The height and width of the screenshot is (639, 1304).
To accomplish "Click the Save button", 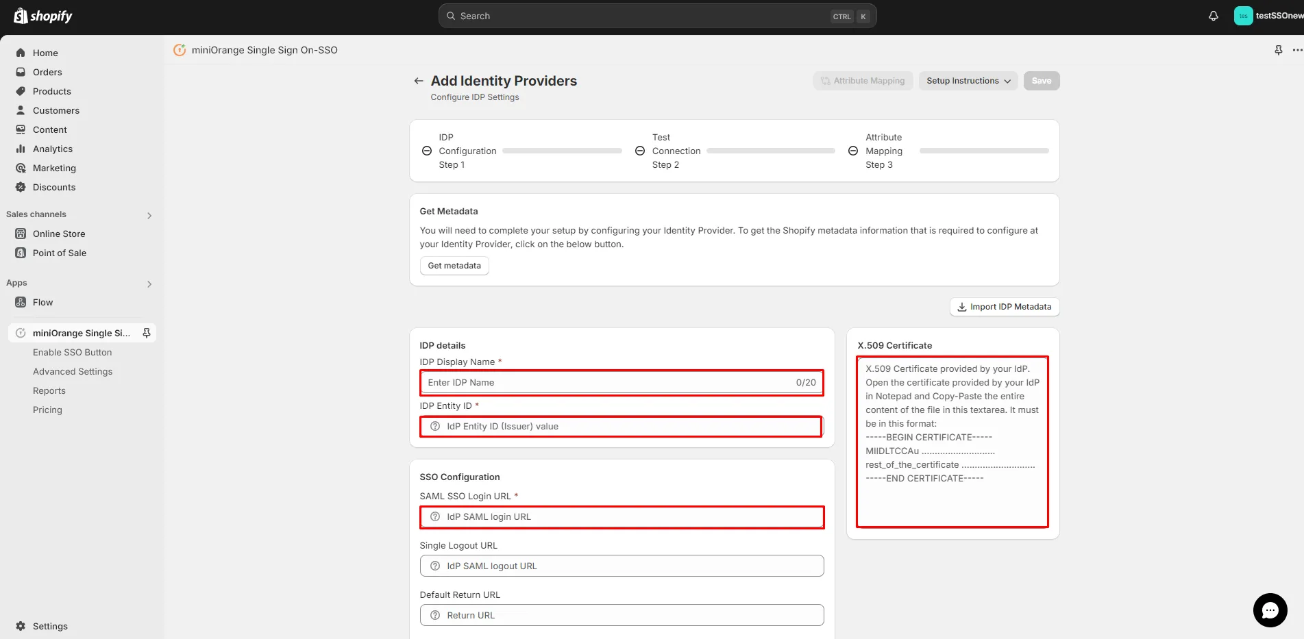I will click(1042, 81).
